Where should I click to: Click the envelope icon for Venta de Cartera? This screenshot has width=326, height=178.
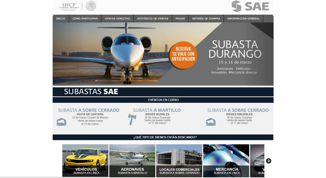[x=61, y=122]
